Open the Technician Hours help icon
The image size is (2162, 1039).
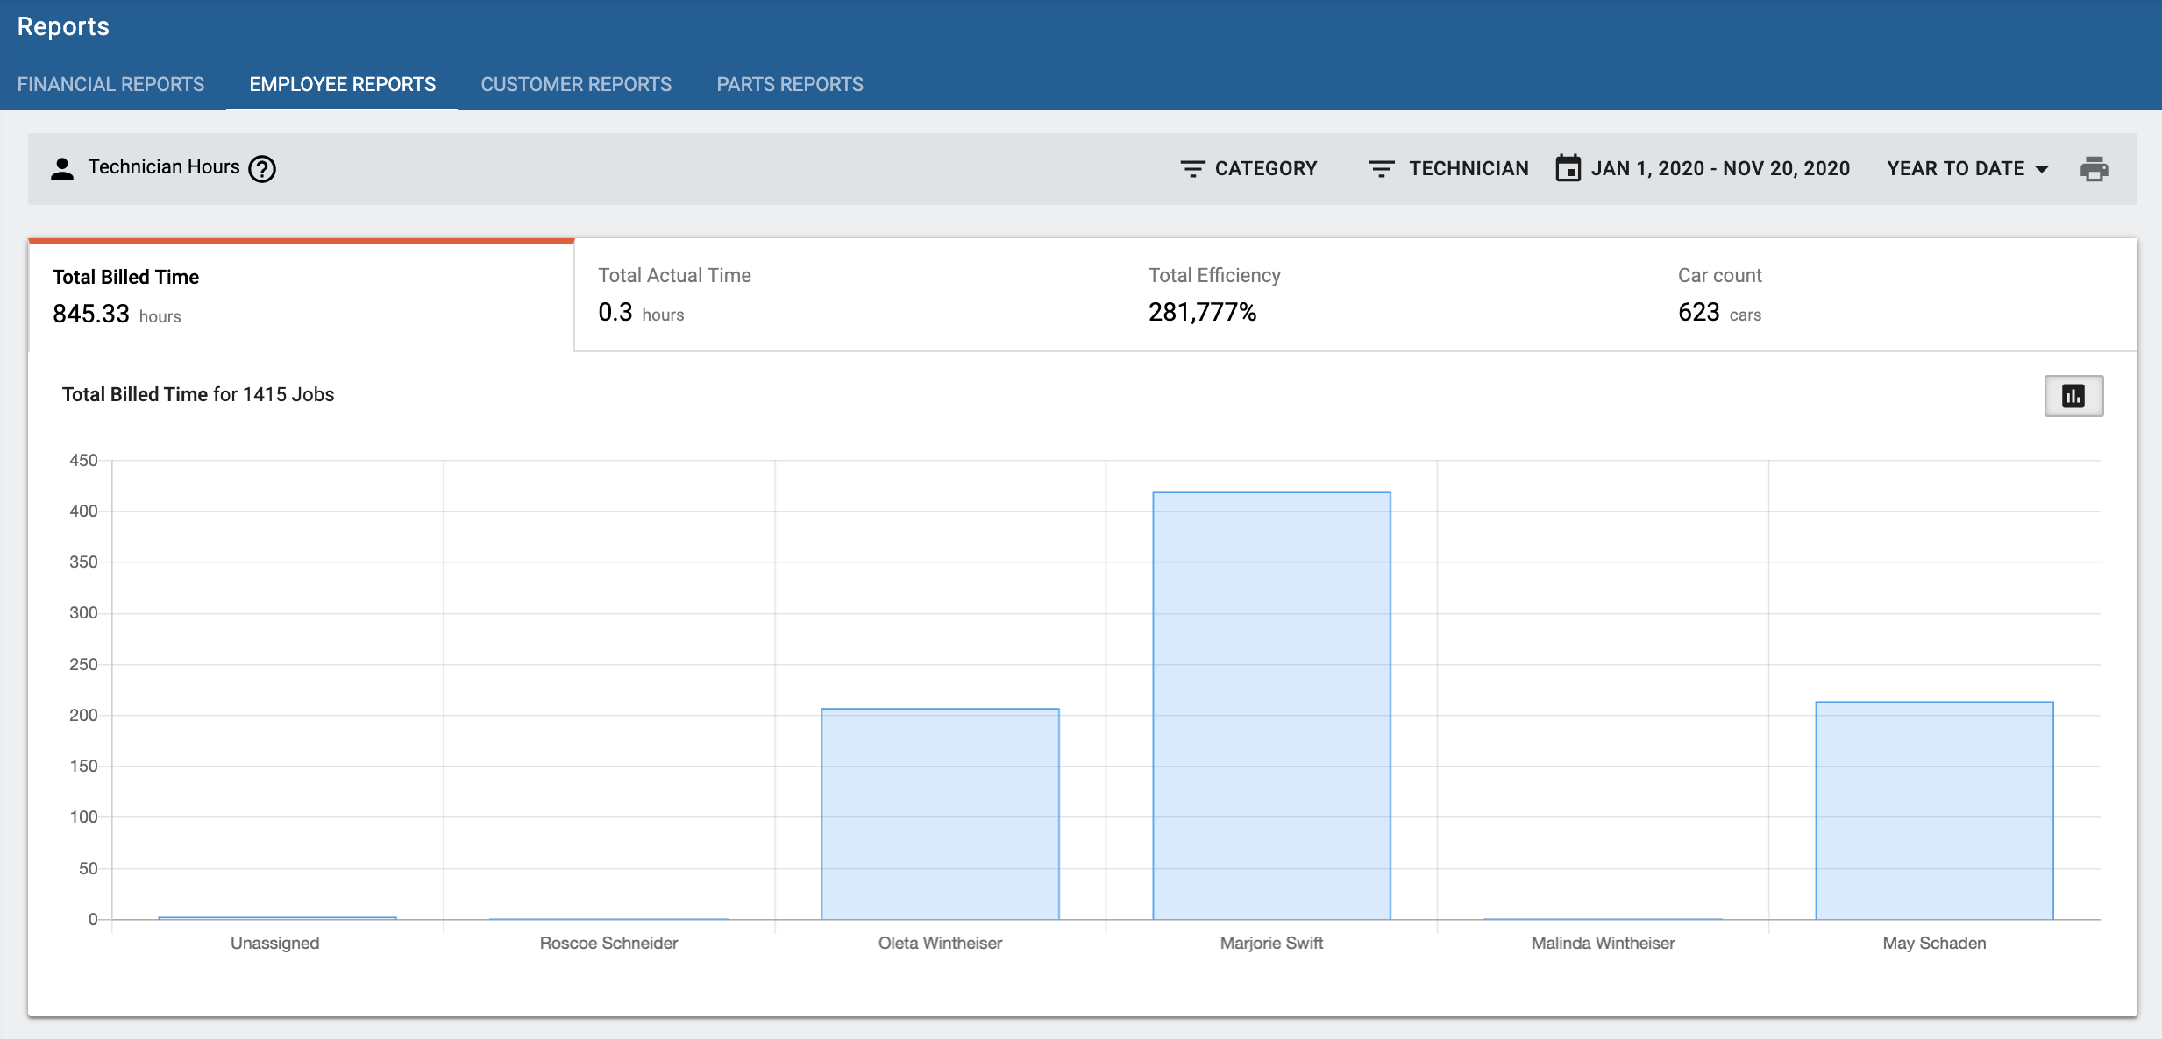tap(262, 168)
